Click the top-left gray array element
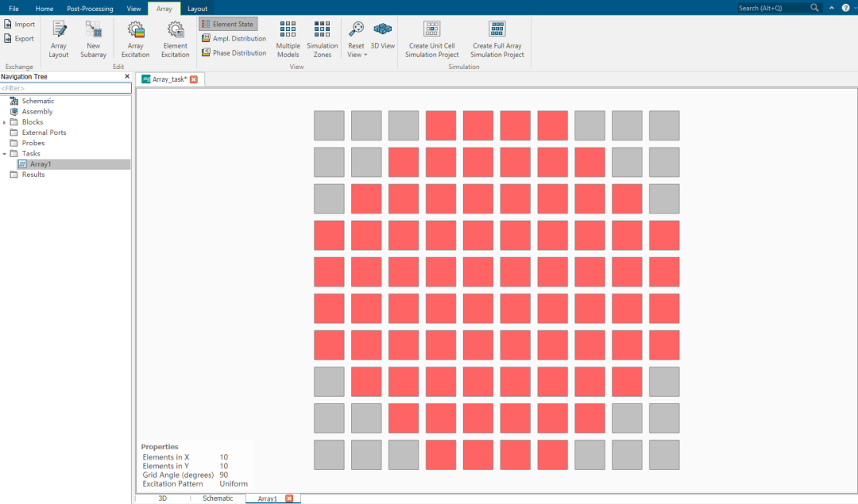Image resolution: width=858 pixels, height=504 pixels. click(x=329, y=125)
